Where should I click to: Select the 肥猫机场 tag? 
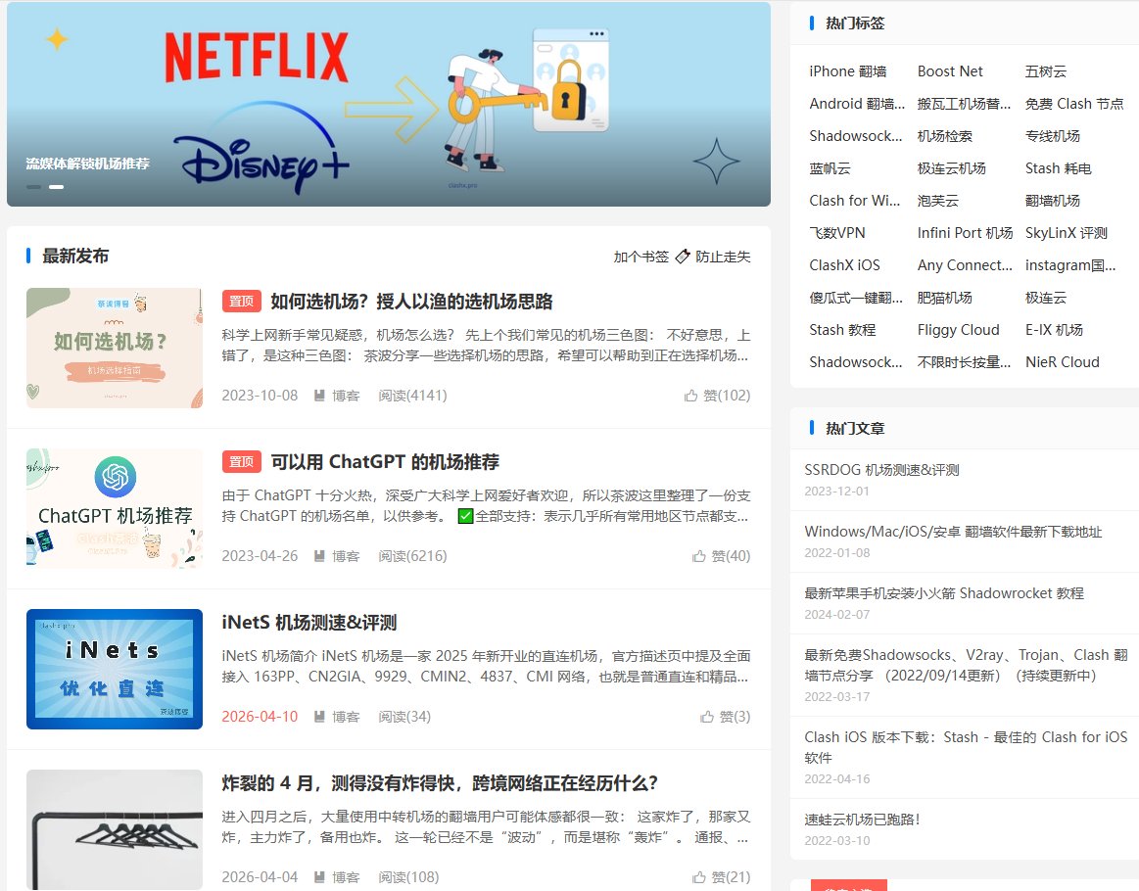(x=944, y=298)
